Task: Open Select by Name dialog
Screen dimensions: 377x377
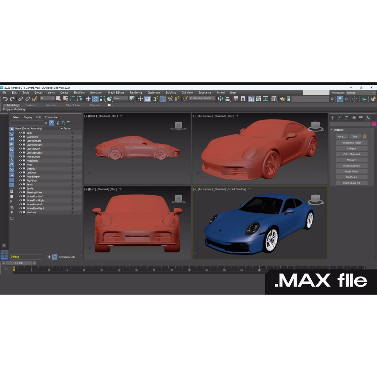Action: 65,99
